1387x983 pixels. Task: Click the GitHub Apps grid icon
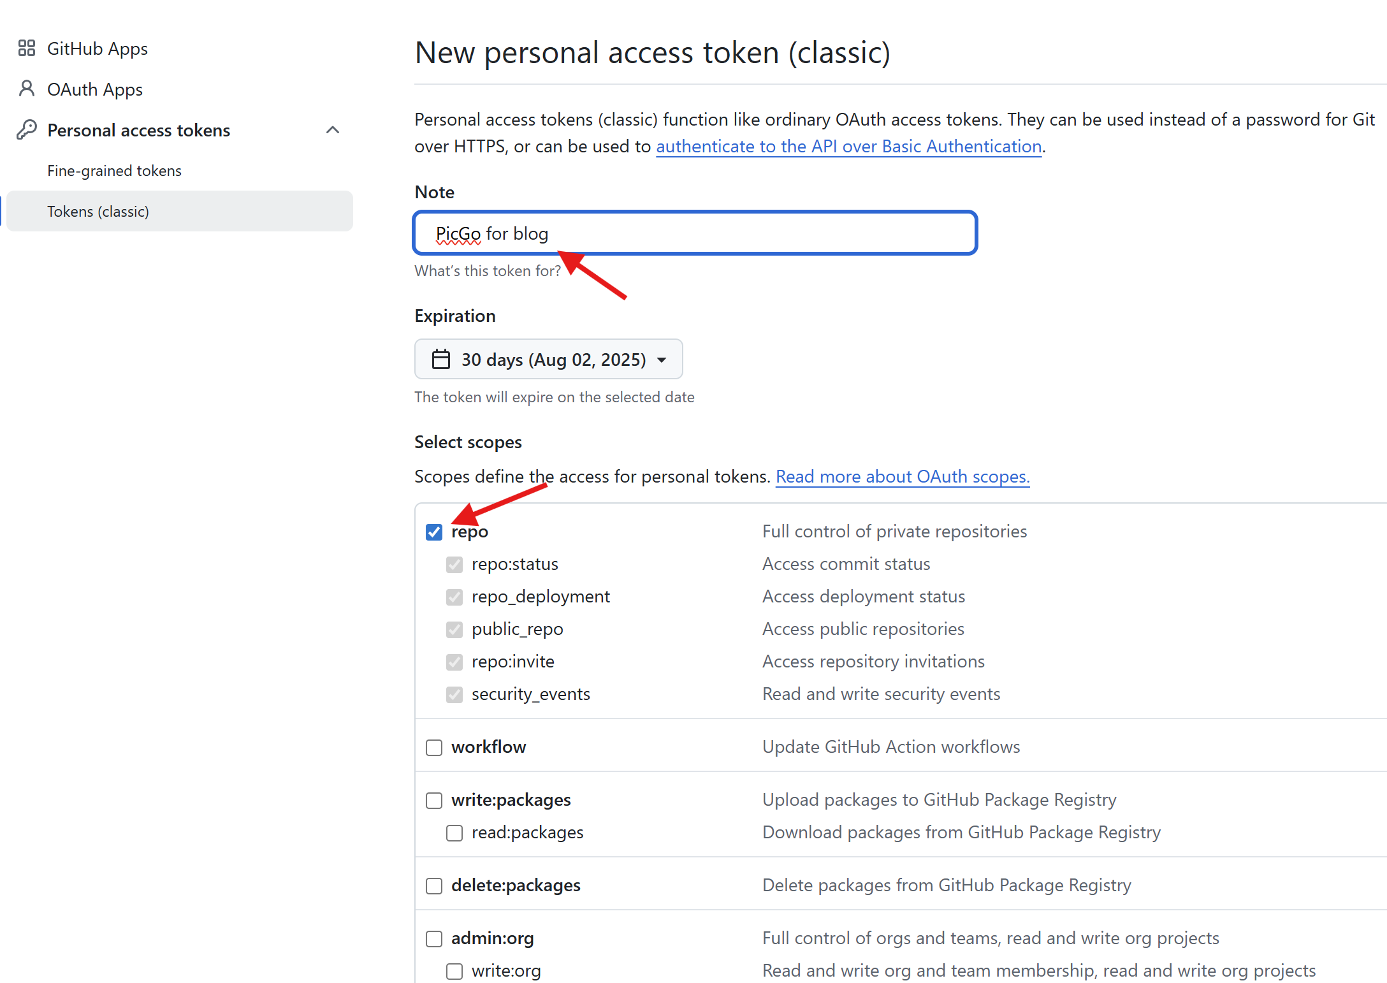pyautogui.click(x=26, y=48)
